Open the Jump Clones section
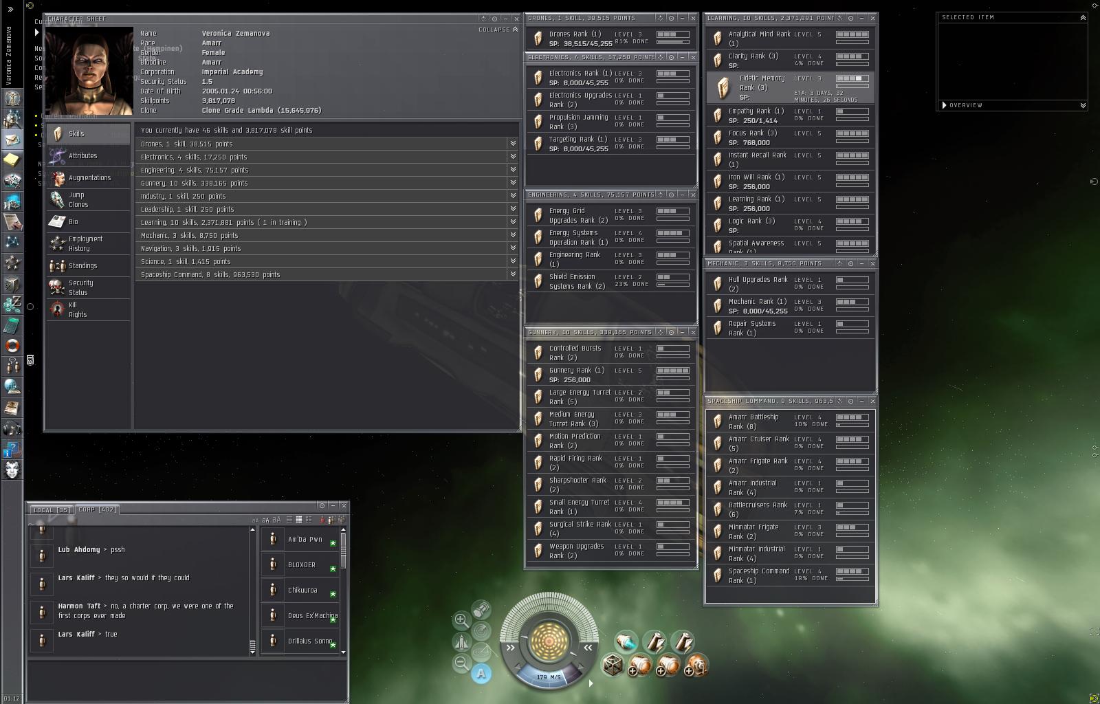1100x704 pixels. (89, 199)
